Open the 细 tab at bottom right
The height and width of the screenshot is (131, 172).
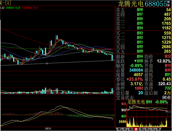point(119,129)
